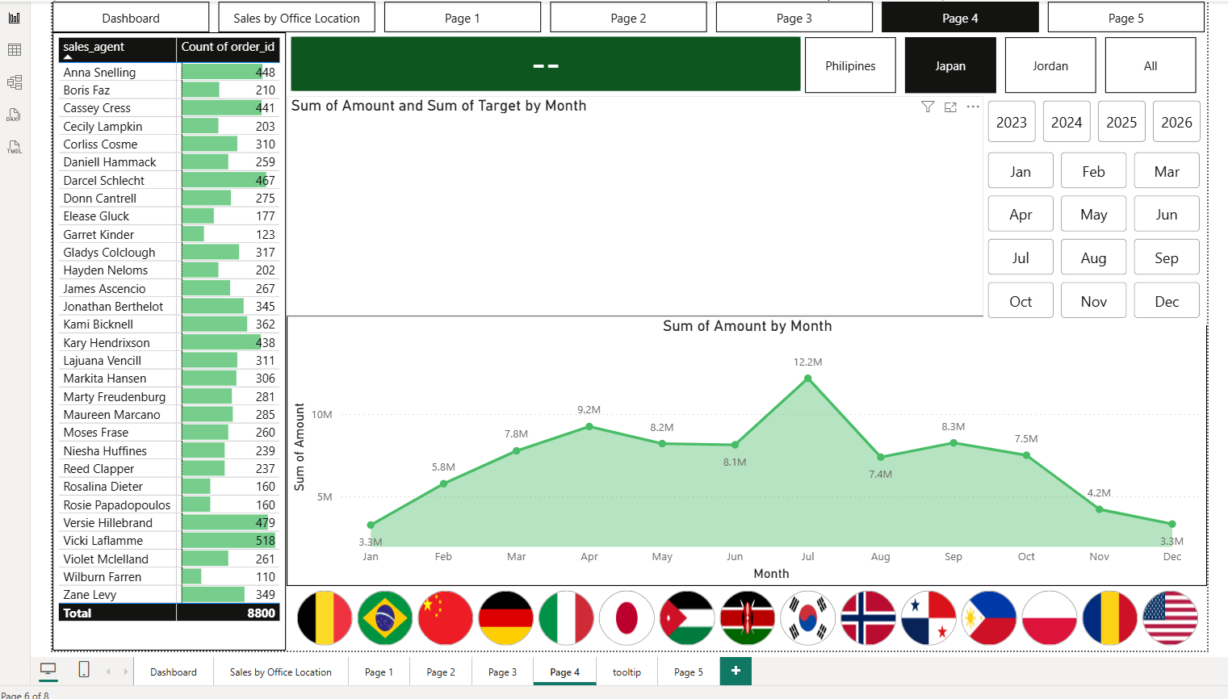Screen dimensions: 1228x699
Task: Toggle the Jul month slicer
Action: tap(1021, 257)
